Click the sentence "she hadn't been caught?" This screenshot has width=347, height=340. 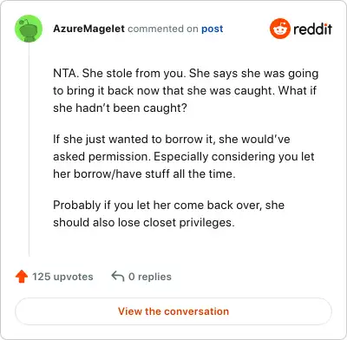120,108
